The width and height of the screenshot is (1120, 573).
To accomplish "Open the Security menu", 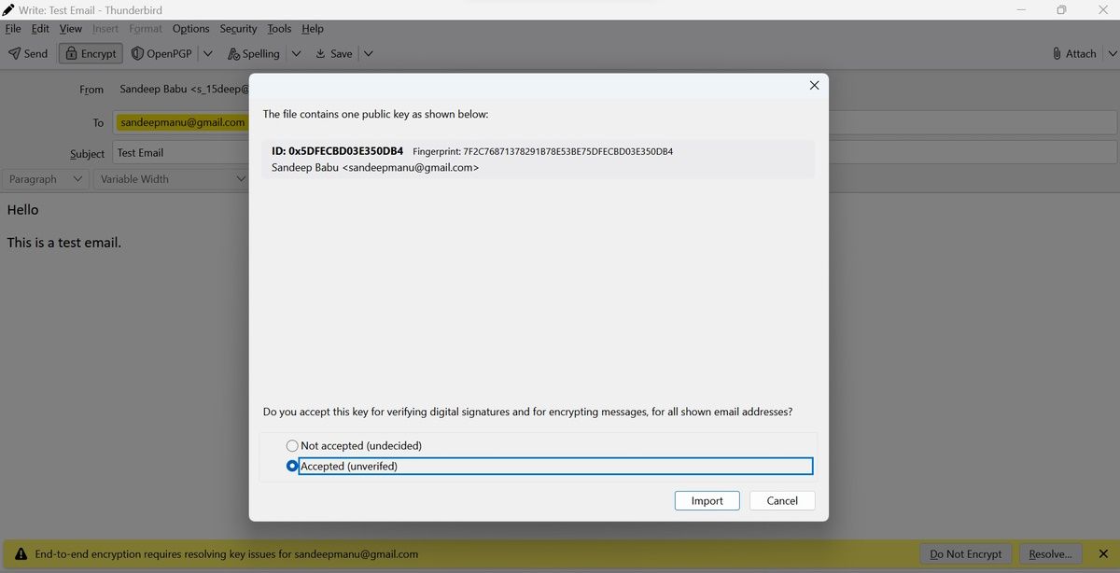I will [x=238, y=29].
